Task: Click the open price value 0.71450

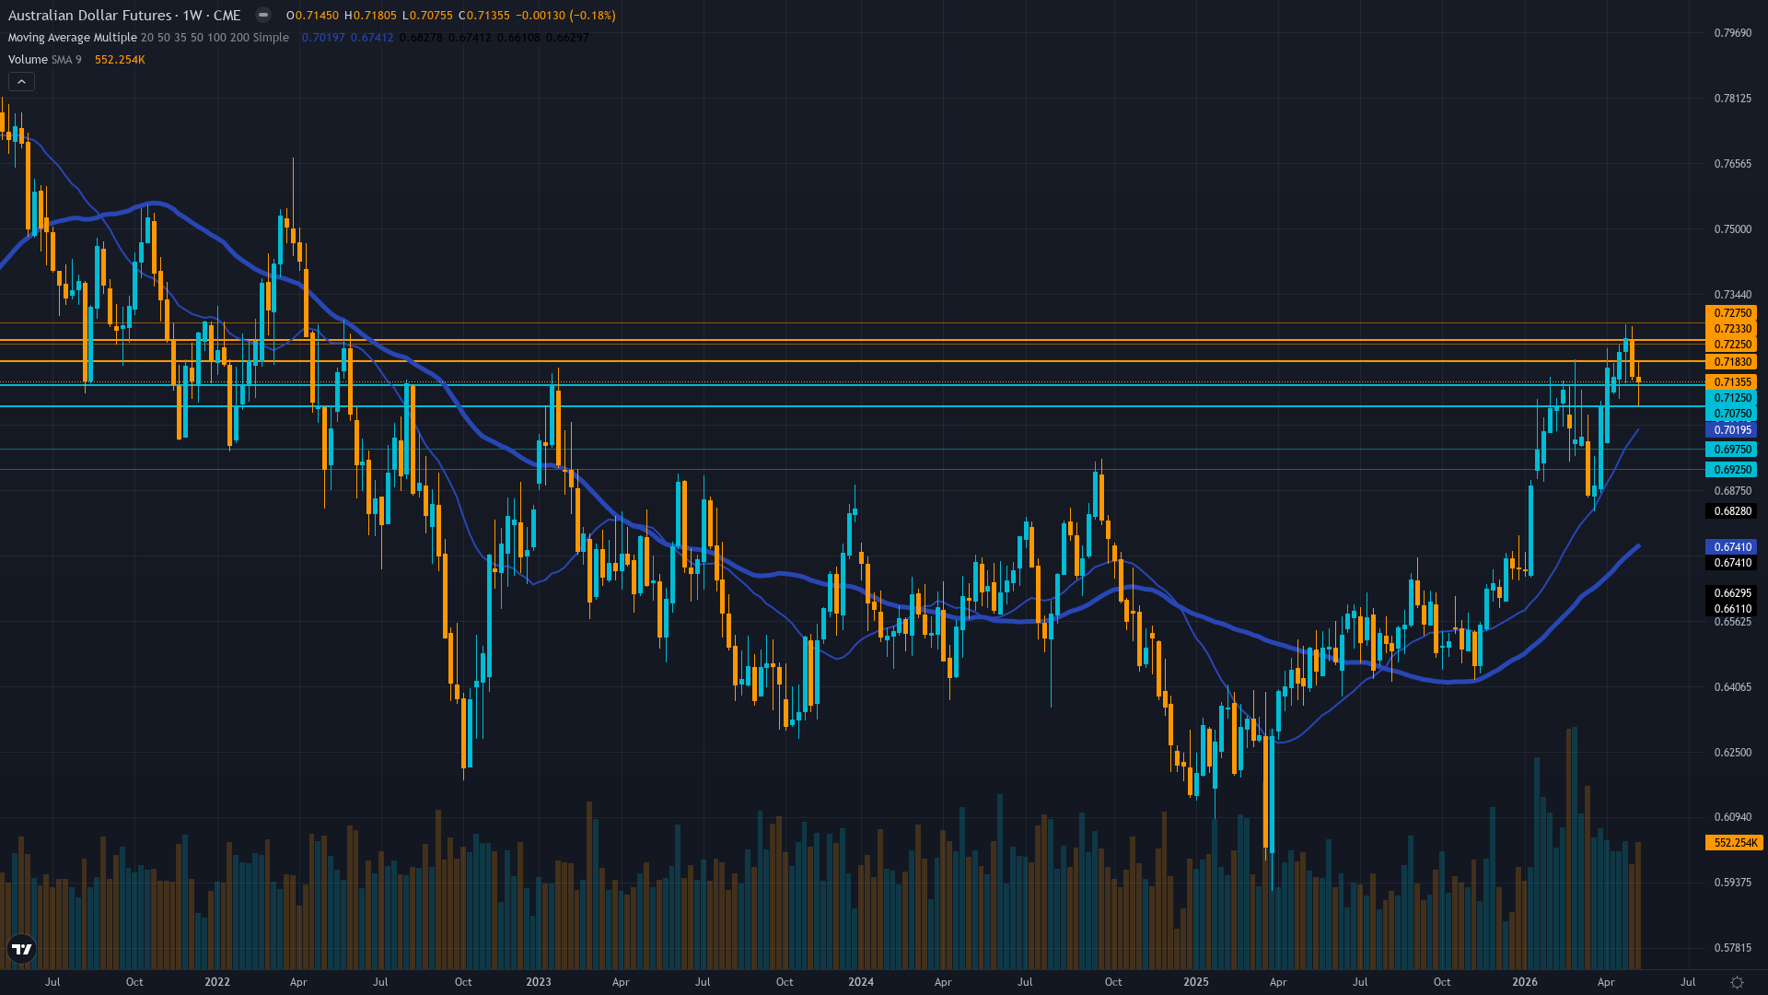Action: tap(317, 16)
